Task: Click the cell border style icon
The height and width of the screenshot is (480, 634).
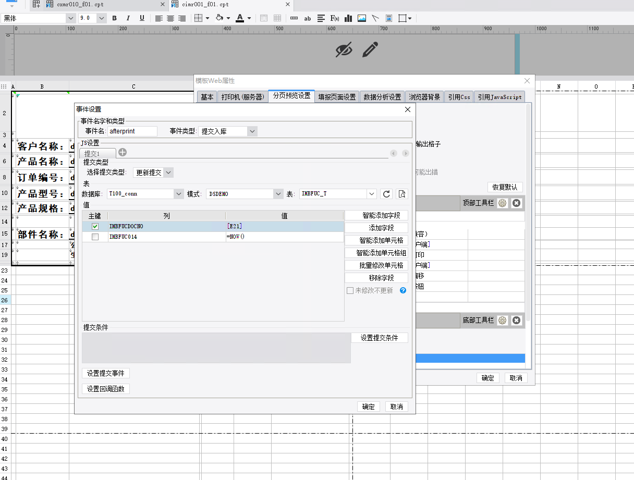Action: [198, 18]
